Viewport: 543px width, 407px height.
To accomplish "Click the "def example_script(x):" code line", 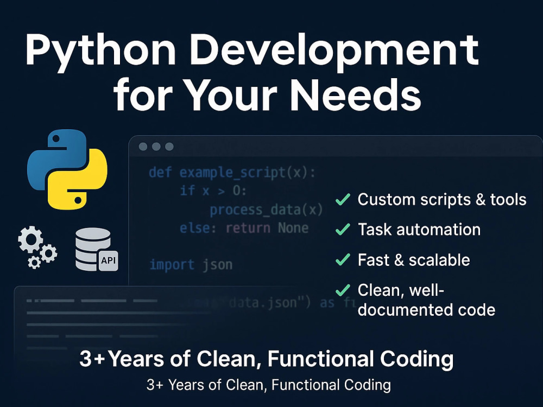I will tap(232, 172).
